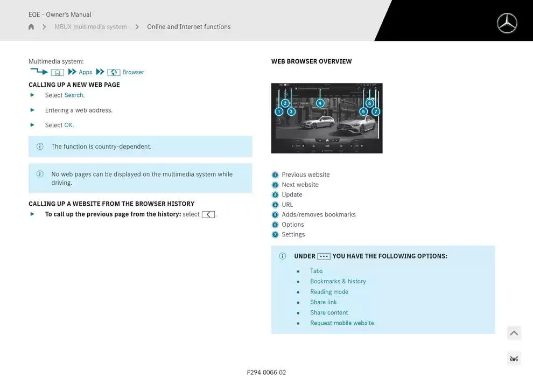The width and height of the screenshot is (533, 377).
Task: Click the three-dots options icon in the info box
Action: 324,256
